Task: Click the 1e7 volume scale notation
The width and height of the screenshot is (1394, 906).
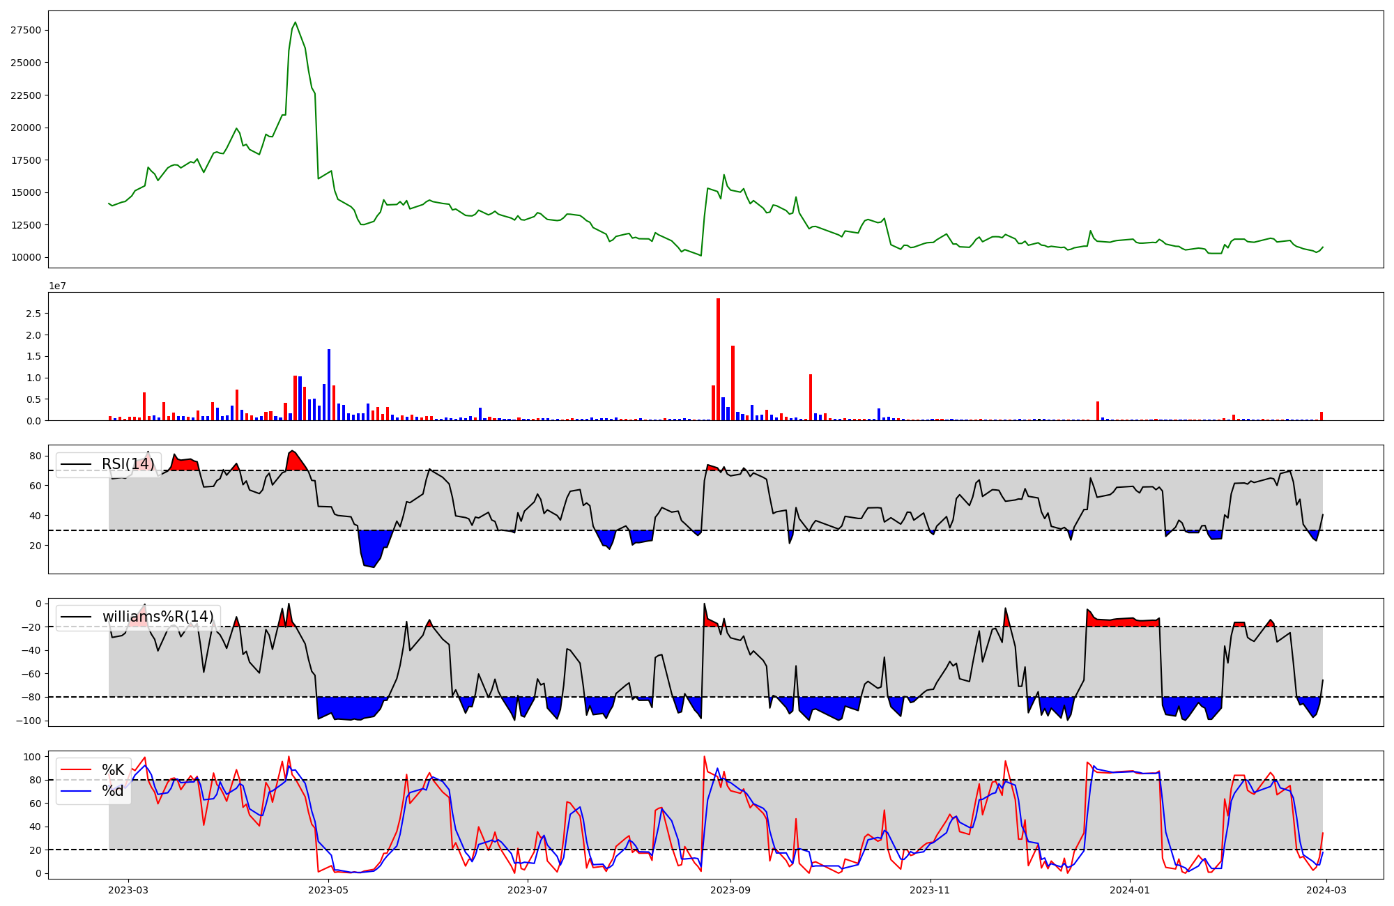Action: pos(57,286)
